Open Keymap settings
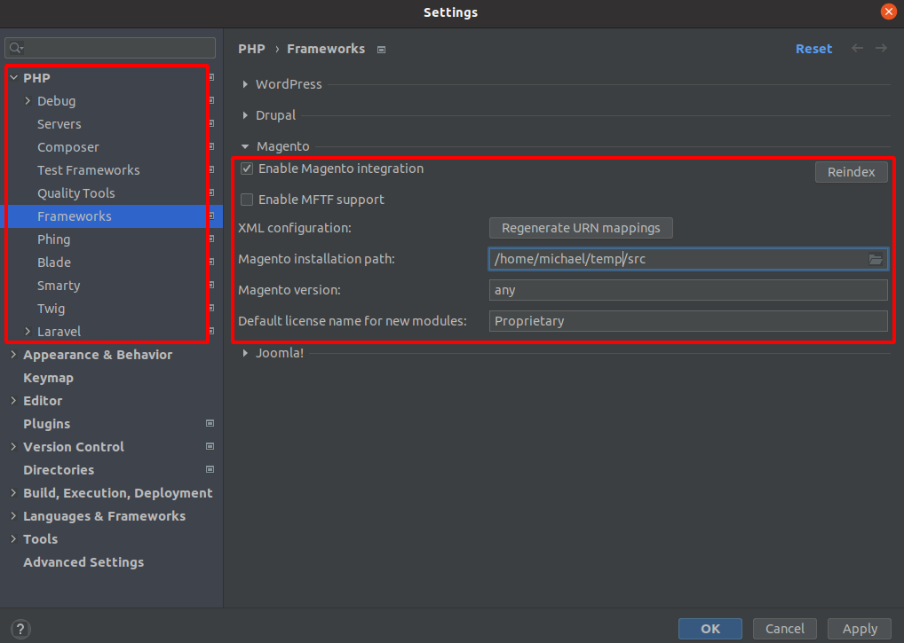Viewport: 904px width, 643px height. 49,378
